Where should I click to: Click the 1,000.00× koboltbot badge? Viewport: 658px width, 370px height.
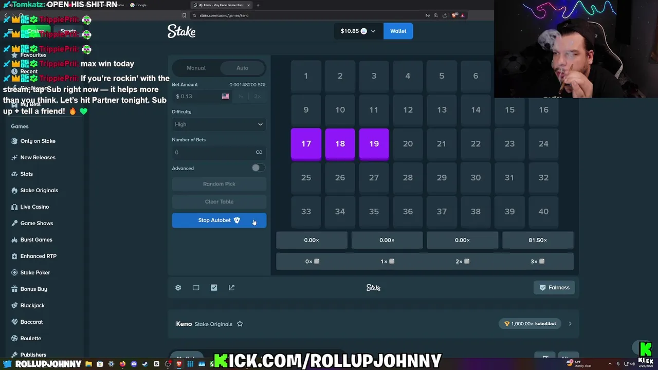(529, 324)
